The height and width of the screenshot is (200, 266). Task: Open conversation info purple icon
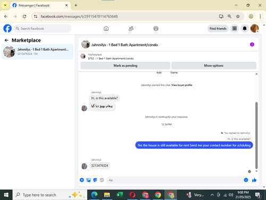[x=252, y=44]
